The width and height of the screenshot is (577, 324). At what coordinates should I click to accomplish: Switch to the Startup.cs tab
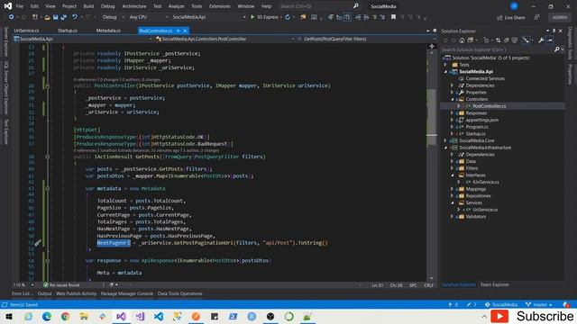(68, 31)
